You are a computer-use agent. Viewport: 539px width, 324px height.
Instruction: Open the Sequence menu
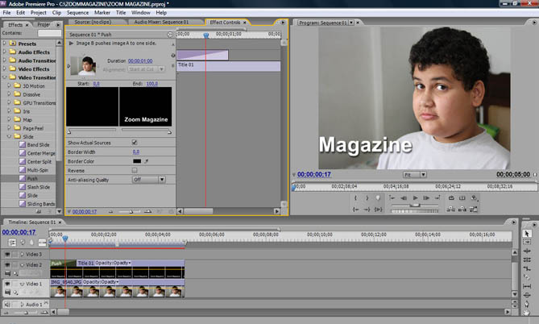coord(78,13)
